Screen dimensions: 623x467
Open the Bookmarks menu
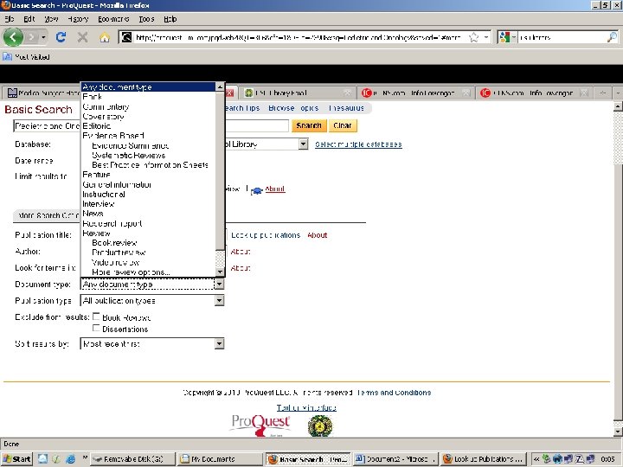point(113,19)
